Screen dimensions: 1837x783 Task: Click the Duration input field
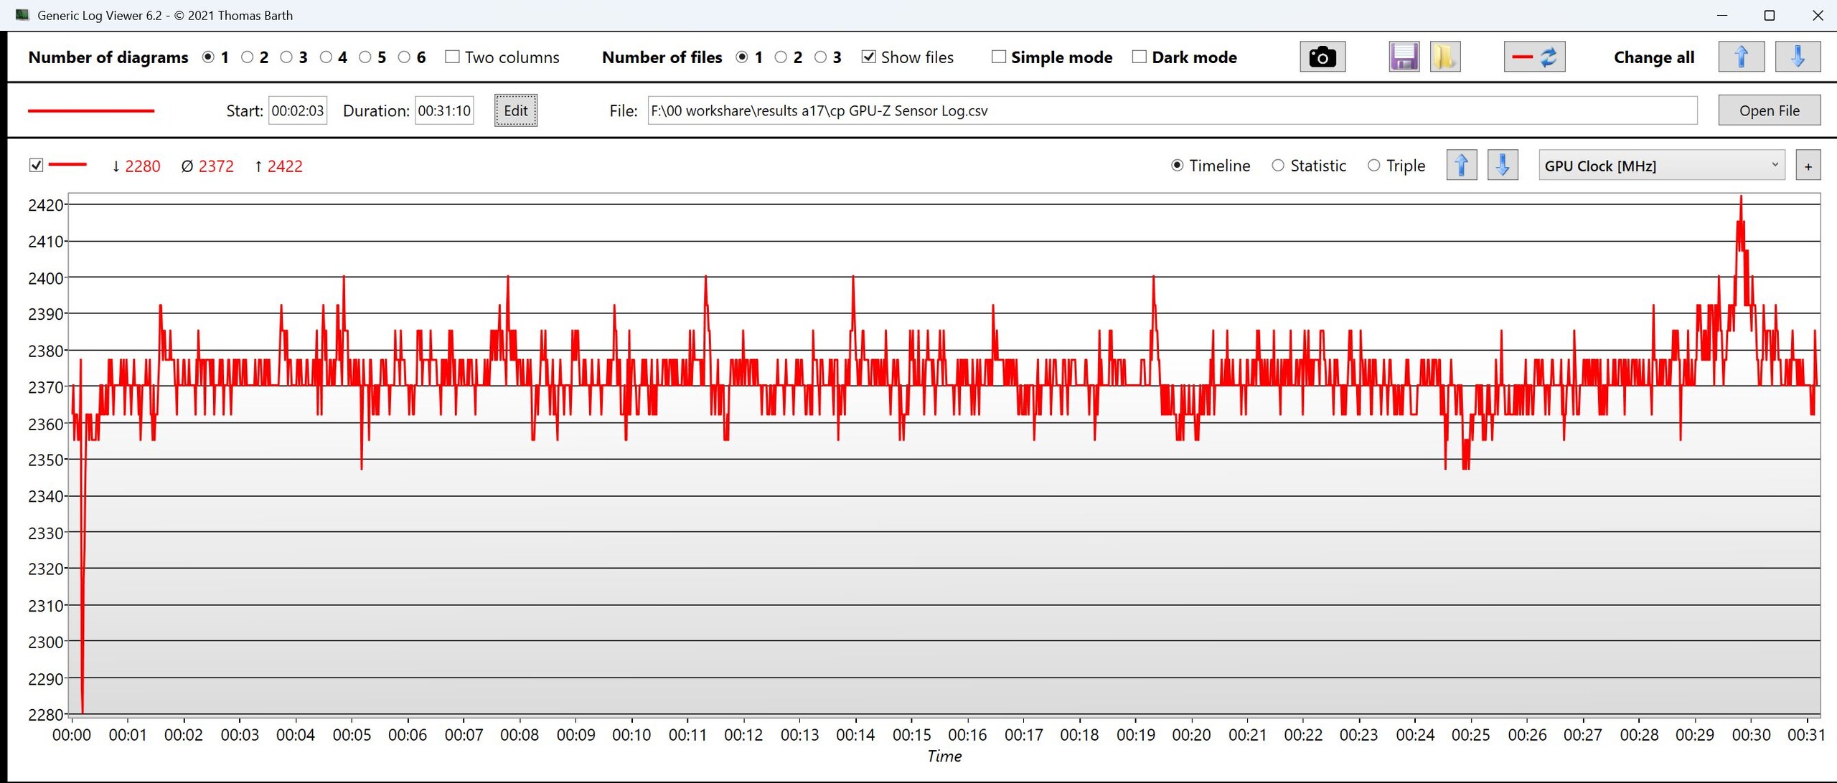pos(444,110)
